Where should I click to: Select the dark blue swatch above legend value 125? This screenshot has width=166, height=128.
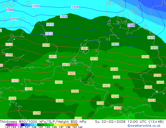pos(22,125)
